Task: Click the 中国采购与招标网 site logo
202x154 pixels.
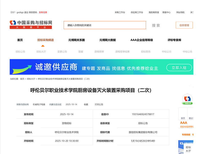Action: 31,25
